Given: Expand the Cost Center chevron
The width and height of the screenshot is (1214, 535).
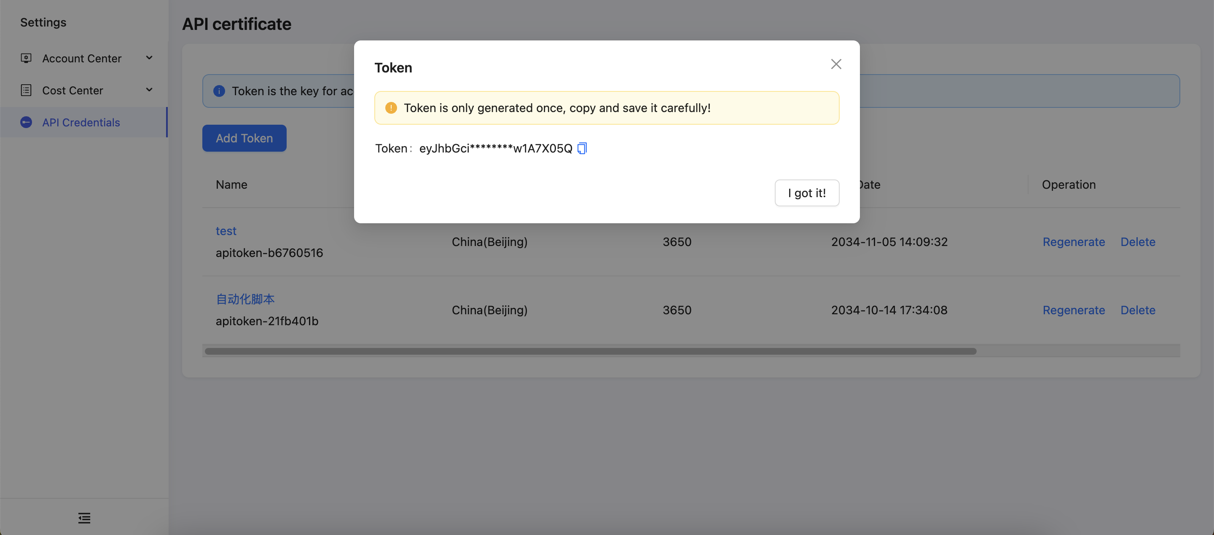Looking at the screenshot, I should tap(149, 90).
